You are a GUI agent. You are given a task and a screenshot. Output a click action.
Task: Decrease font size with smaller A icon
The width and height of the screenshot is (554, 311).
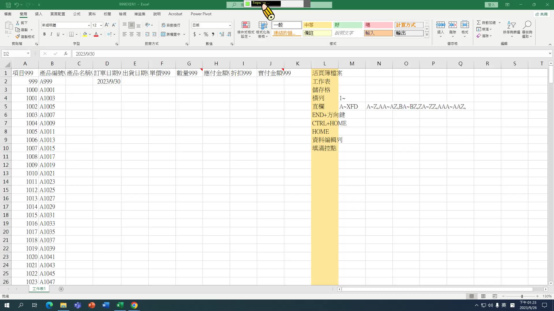114,25
